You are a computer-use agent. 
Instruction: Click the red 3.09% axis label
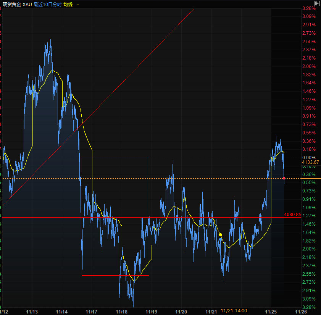(309, 16)
